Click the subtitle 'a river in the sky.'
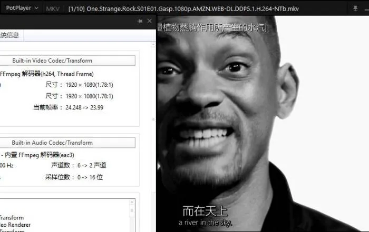This screenshot has width=369, height=232. click(x=205, y=223)
